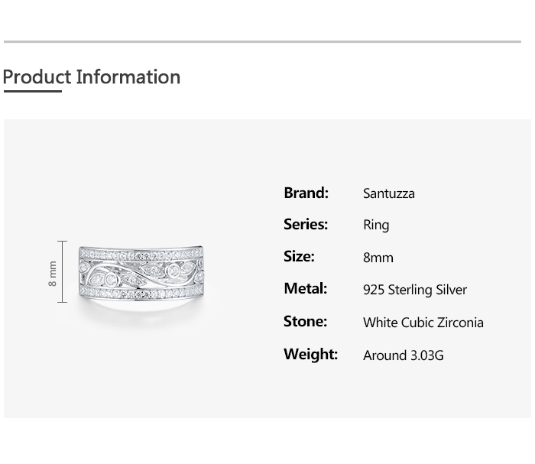
Task: Select the "Brand:" label
Action: coord(306,193)
